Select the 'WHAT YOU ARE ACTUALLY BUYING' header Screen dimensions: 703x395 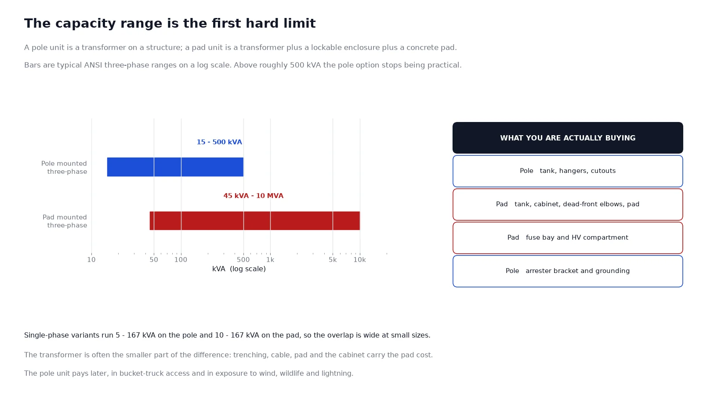click(x=568, y=138)
